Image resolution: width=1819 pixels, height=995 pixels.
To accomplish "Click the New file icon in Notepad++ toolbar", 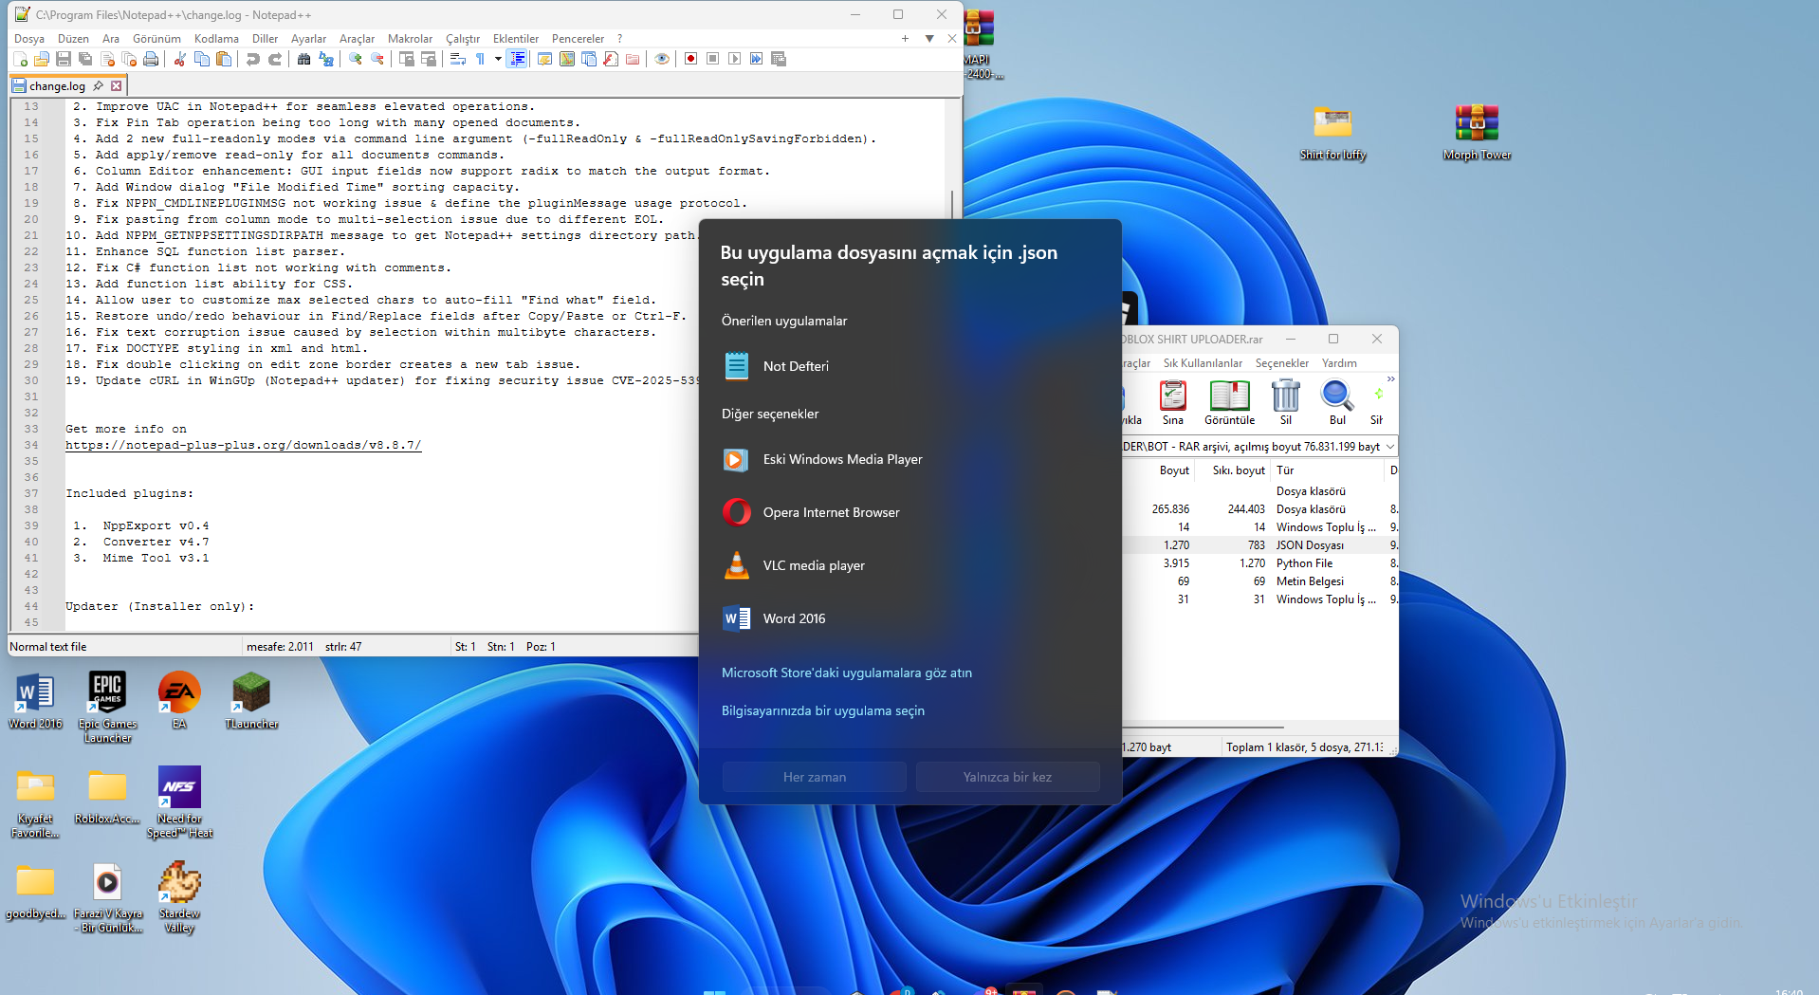I will pos(20,59).
